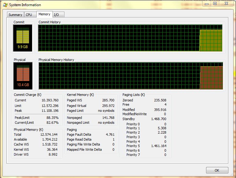The height and width of the screenshot is (178, 236).
Task: Click Page Fault Delta value 4.761
Action: (110, 134)
